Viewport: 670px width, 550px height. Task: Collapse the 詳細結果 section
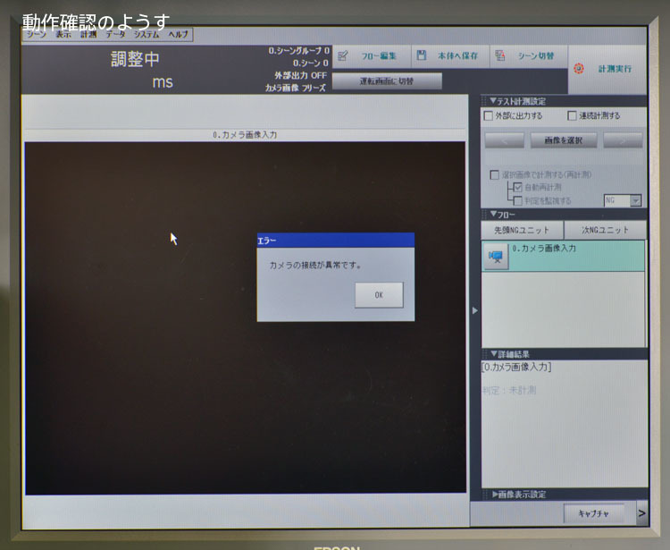click(x=493, y=354)
